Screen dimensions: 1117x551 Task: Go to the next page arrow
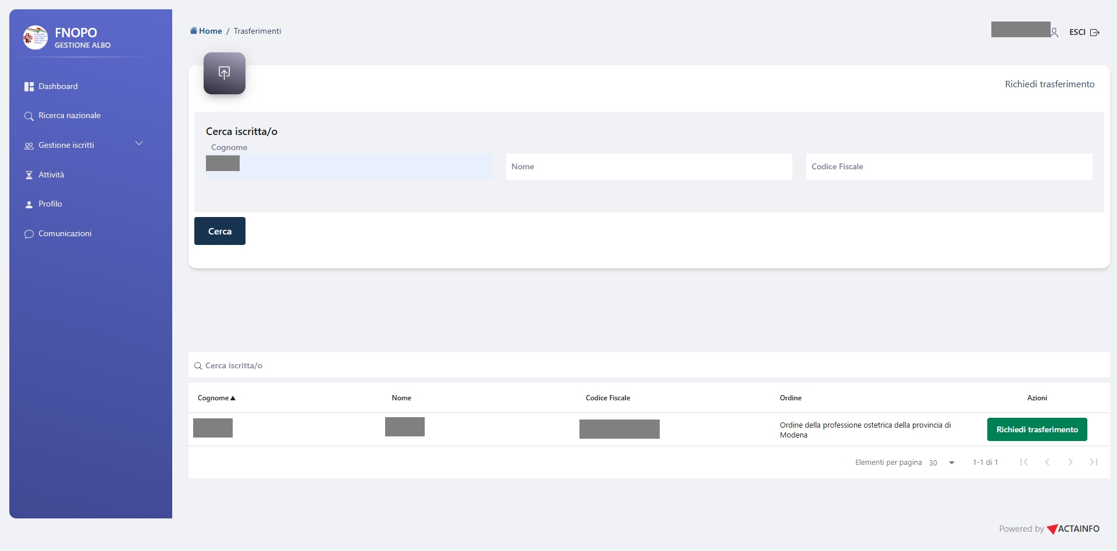[x=1070, y=462]
